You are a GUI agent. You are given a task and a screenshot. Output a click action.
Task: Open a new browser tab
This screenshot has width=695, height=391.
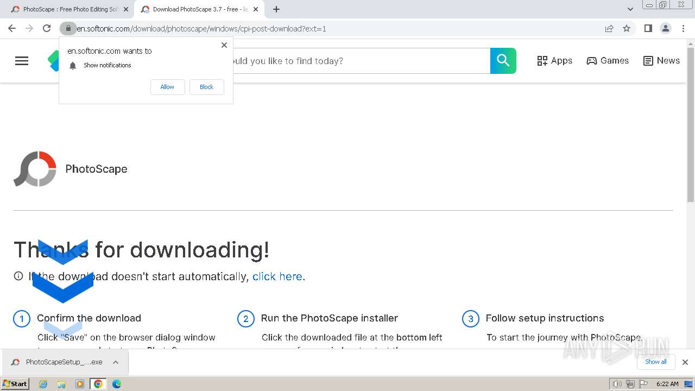click(x=276, y=9)
